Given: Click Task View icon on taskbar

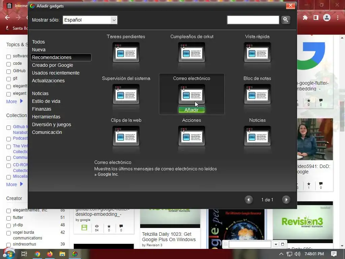Looking at the screenshot, I should click(24, 254).
